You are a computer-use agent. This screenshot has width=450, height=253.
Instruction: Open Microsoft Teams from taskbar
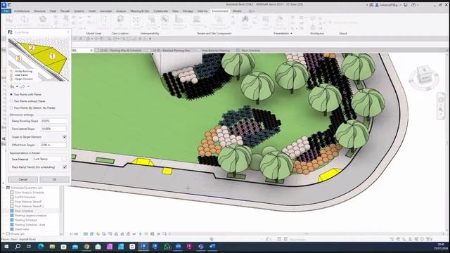[201, 247]
